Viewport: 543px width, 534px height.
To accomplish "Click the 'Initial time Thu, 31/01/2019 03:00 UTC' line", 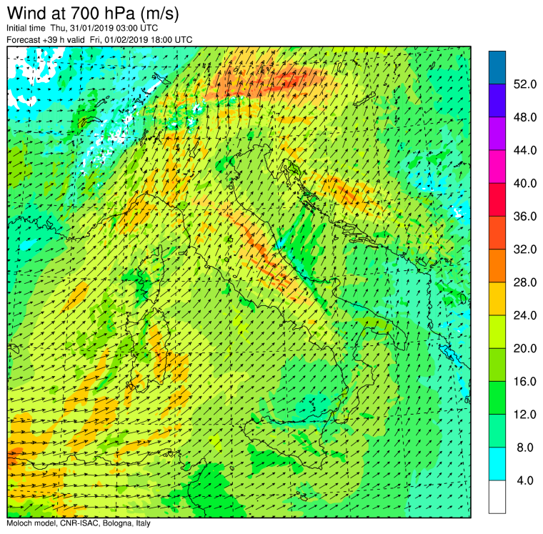I will coord(82,28).
